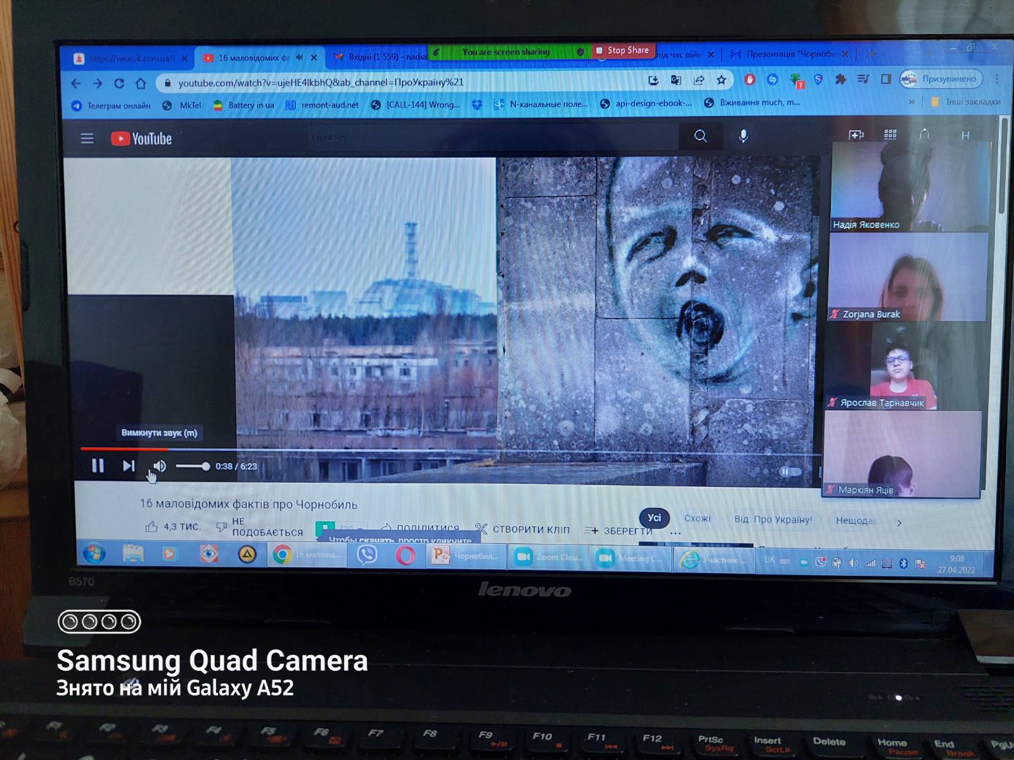Select the Усі filter chip
The image size is (1014, 760).
[x=654, y=518]
